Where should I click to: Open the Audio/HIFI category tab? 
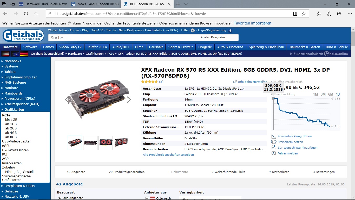click(x=121, y=47)
